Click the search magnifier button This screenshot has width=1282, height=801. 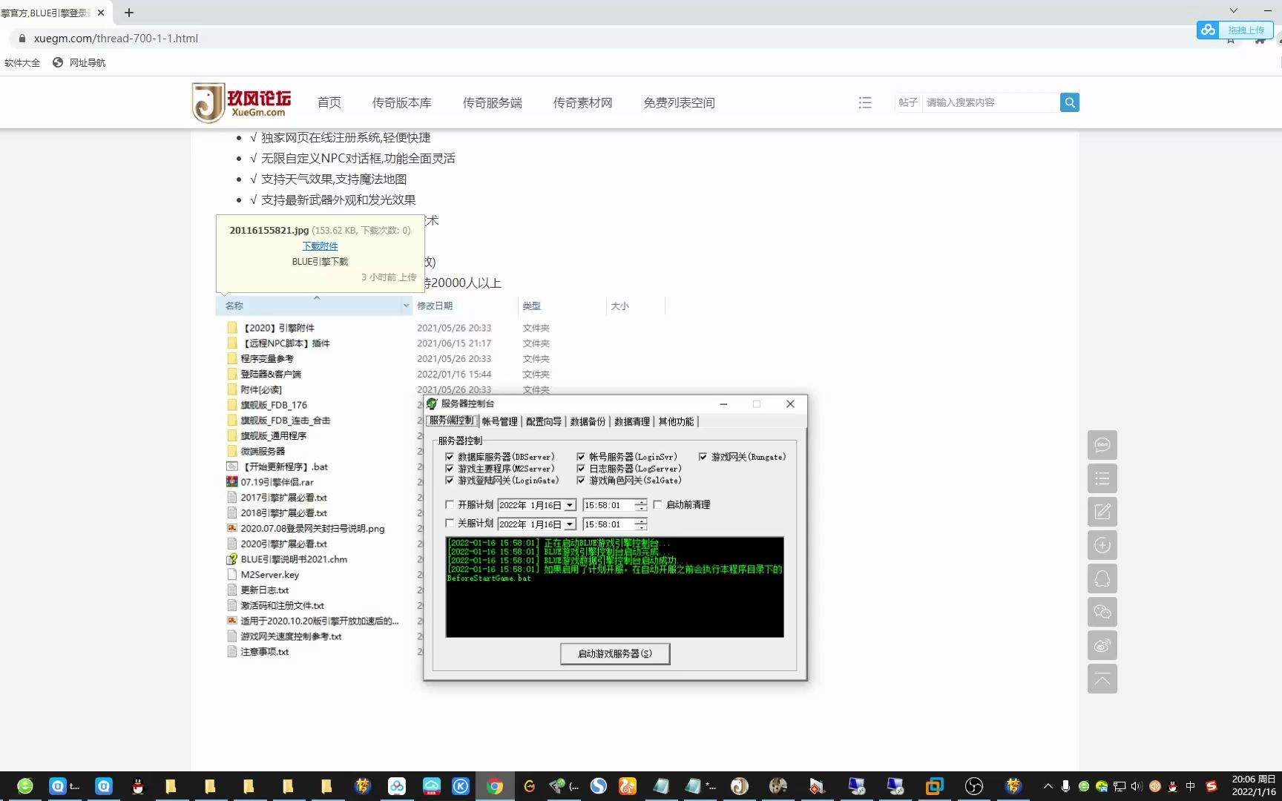pos(1069,102)
